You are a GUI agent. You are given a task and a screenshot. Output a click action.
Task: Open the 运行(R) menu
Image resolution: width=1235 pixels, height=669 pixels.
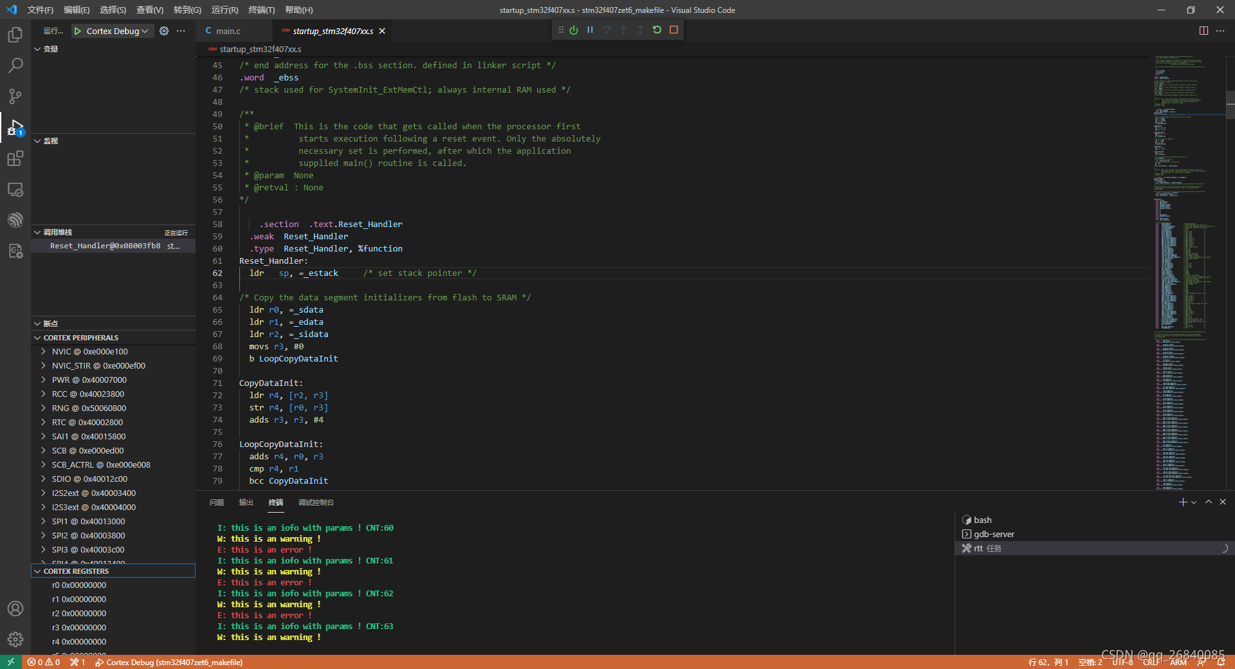pos(224,10)
